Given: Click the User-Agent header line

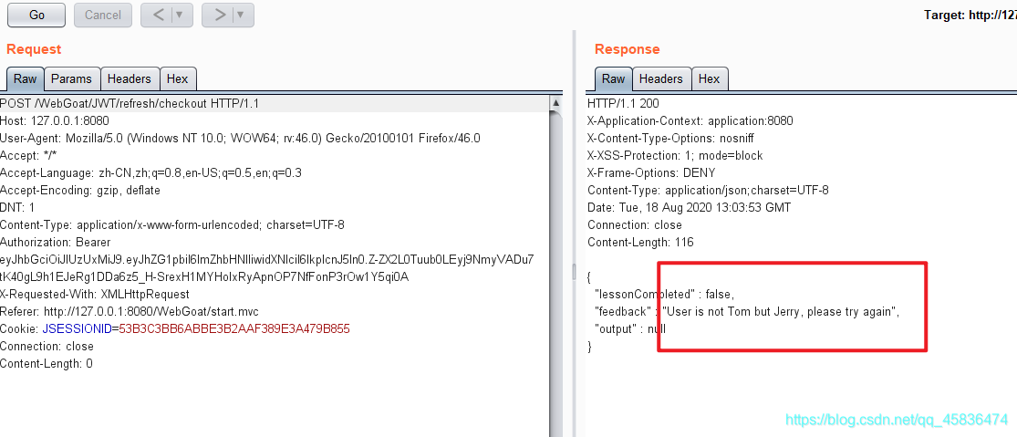Looking at the screenshot, I should point(240,138).
